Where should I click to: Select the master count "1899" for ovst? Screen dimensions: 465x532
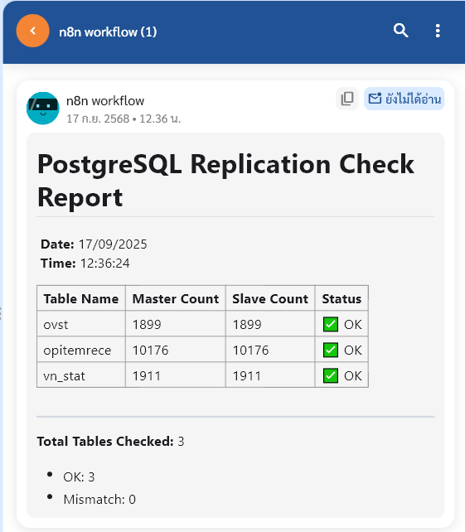pos(147,325)
